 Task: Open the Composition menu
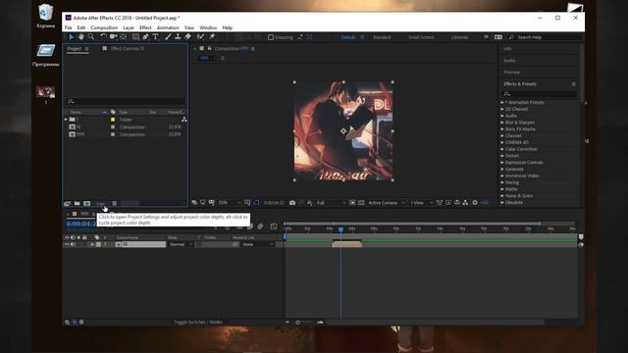coord(104,27)
